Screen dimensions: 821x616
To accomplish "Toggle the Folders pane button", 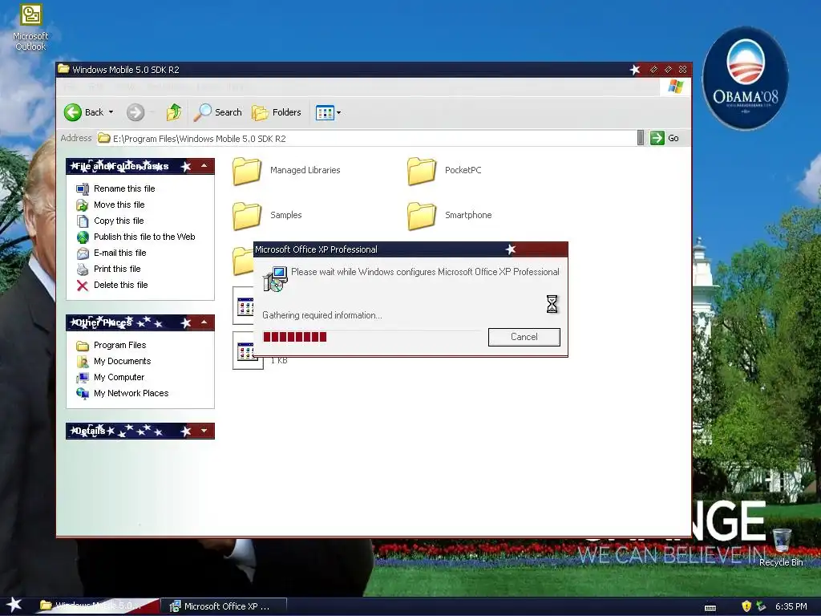I will click(x=277, y=112).
